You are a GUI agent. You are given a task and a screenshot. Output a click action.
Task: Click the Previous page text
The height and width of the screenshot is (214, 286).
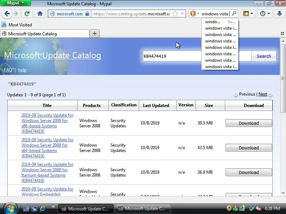tap(247, 94)
